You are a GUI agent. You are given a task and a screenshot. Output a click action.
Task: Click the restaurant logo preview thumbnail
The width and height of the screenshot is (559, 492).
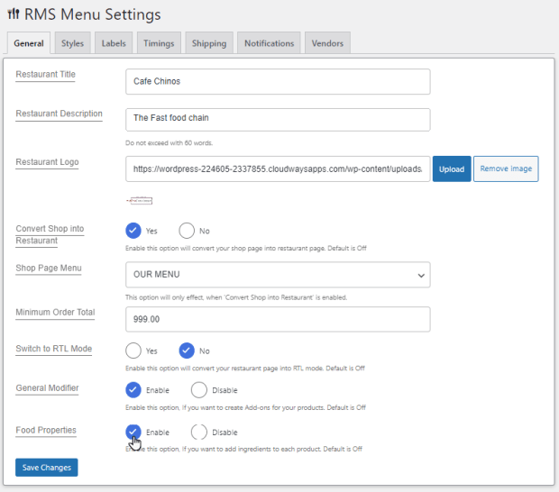click(x=139, y=200)
